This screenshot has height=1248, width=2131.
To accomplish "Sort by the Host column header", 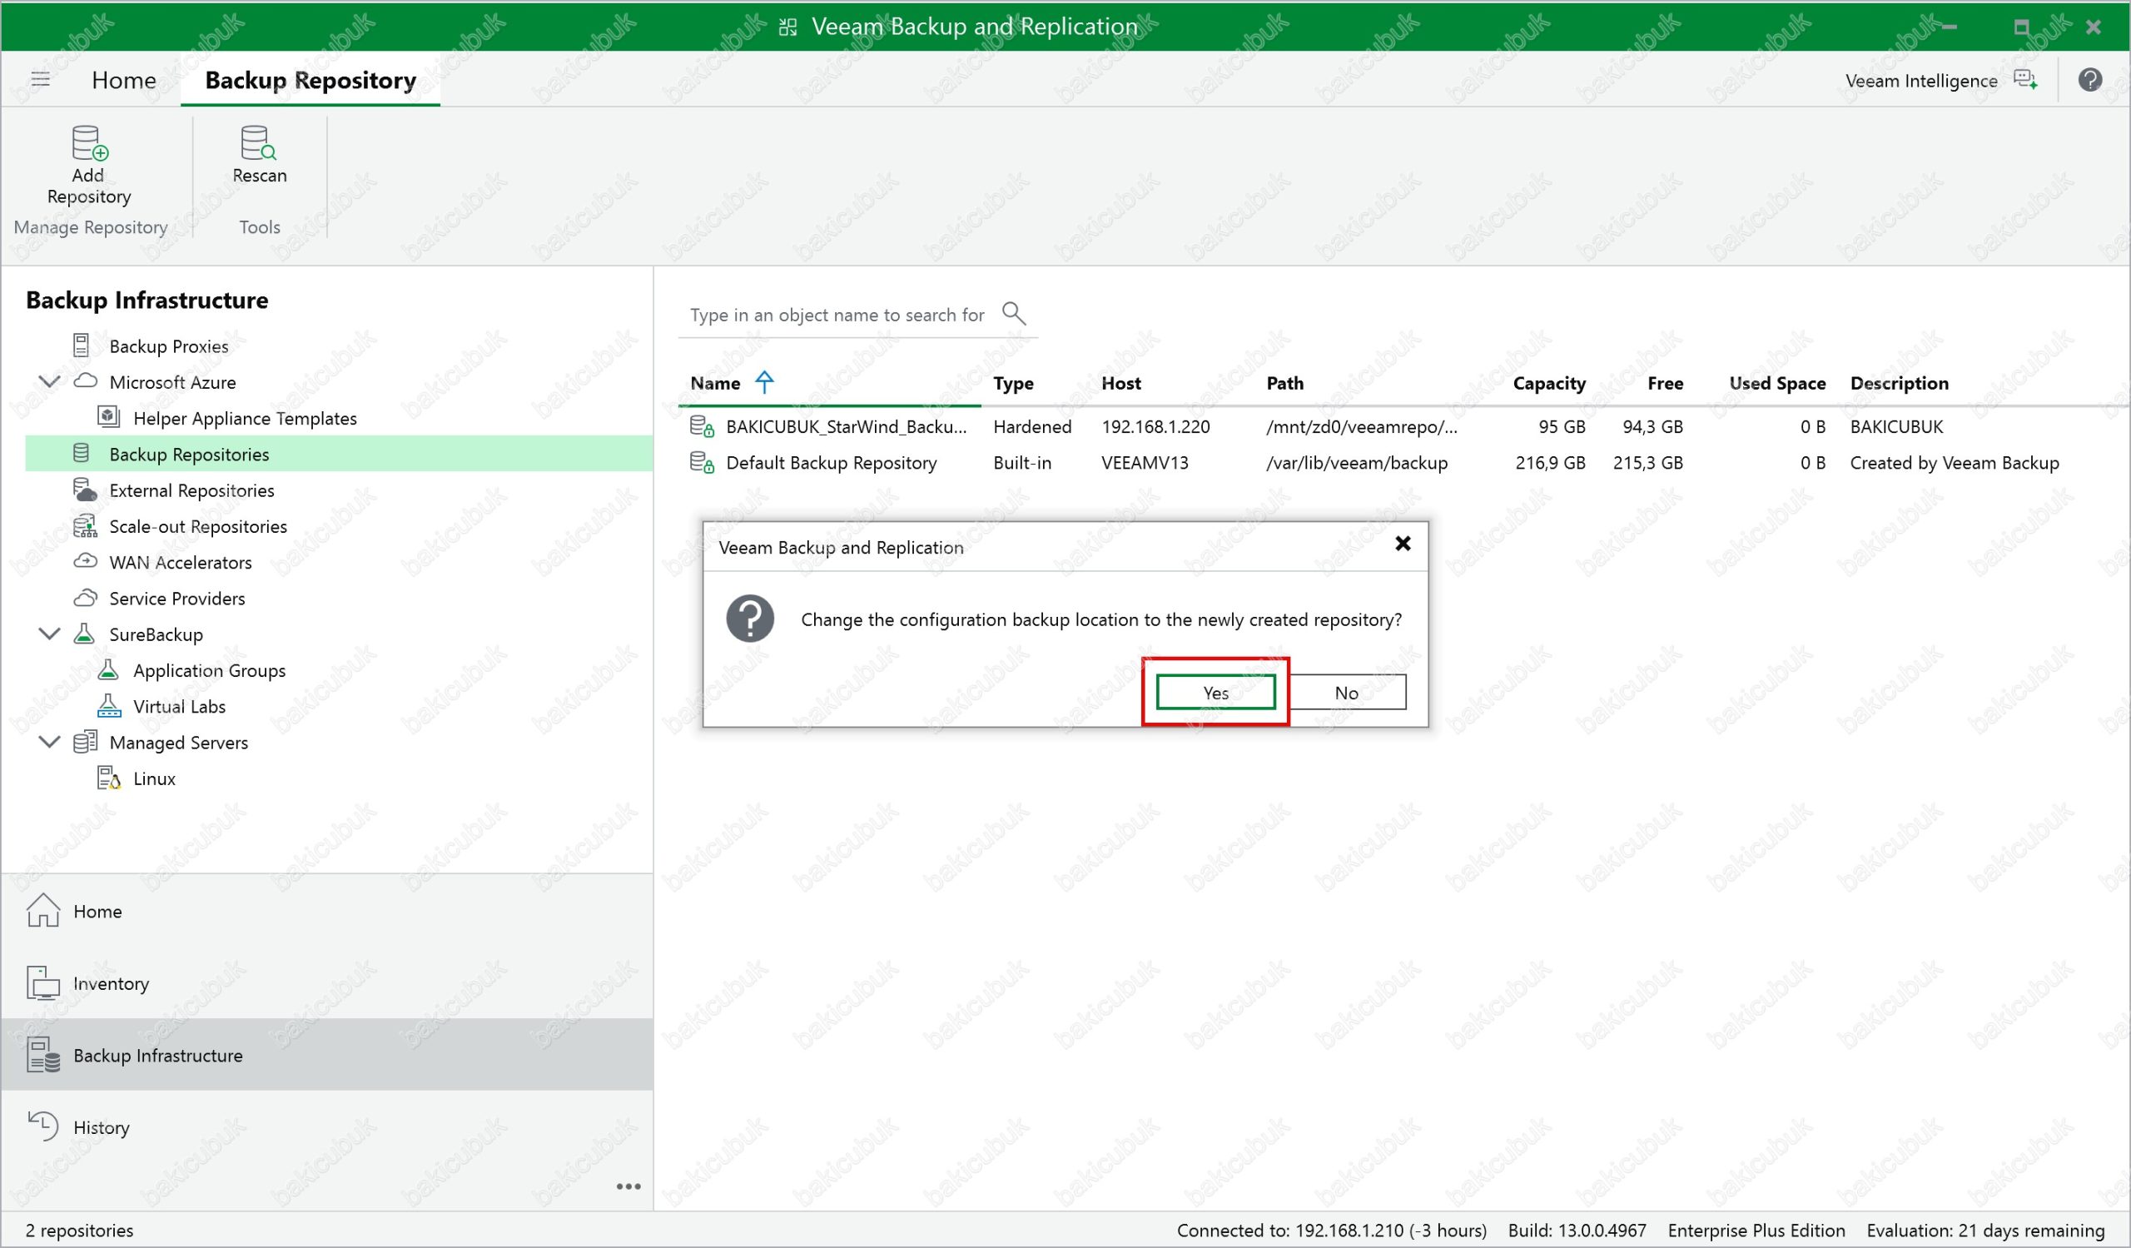I will pos(1121,383).
